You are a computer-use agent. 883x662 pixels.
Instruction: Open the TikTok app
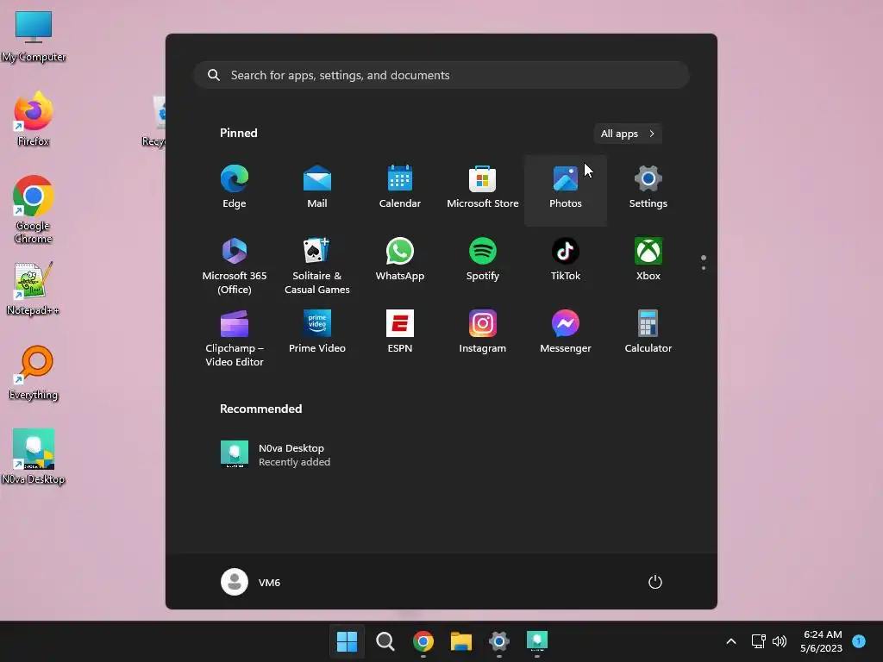566,260
